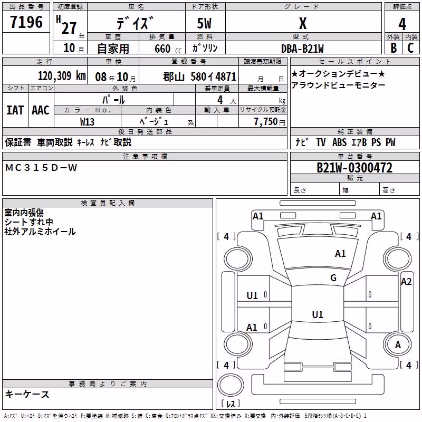Select the mileage 120,309 km
The width and height of the screenshot is (422, 422).
tap(62, 76)
